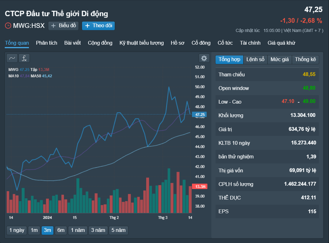Open the fx indicators function tool
This screenshot has height=243, width=329.
(24, 58)
